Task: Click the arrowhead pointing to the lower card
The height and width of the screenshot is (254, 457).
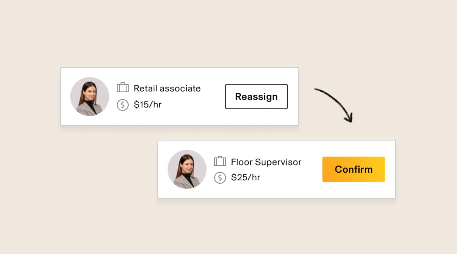Action: 348,119
